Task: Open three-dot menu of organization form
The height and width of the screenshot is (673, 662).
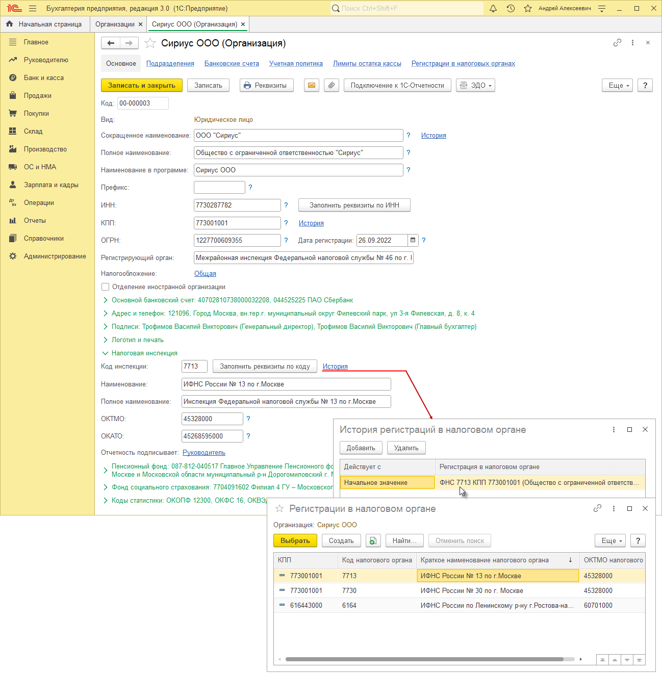Action: coord(632,43)
